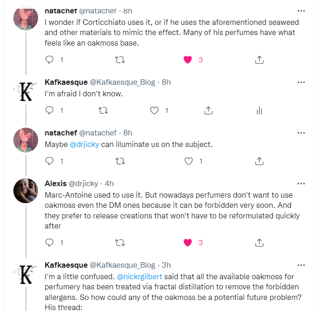The height and width of the screenshot is (311, 318).
Task: Like natachef's "Maybe @drjicky" tweet
Action: pyautogui.click(x=188, y=161)
